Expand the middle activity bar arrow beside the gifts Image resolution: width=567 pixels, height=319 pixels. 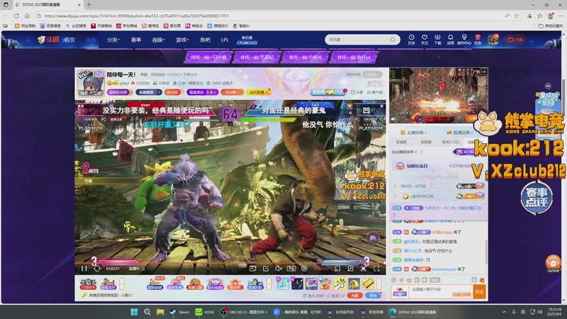point(269,284)
